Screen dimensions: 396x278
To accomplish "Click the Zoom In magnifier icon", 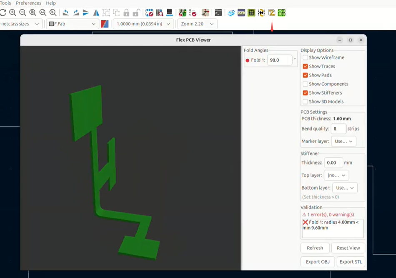I will tap(13, 12).
